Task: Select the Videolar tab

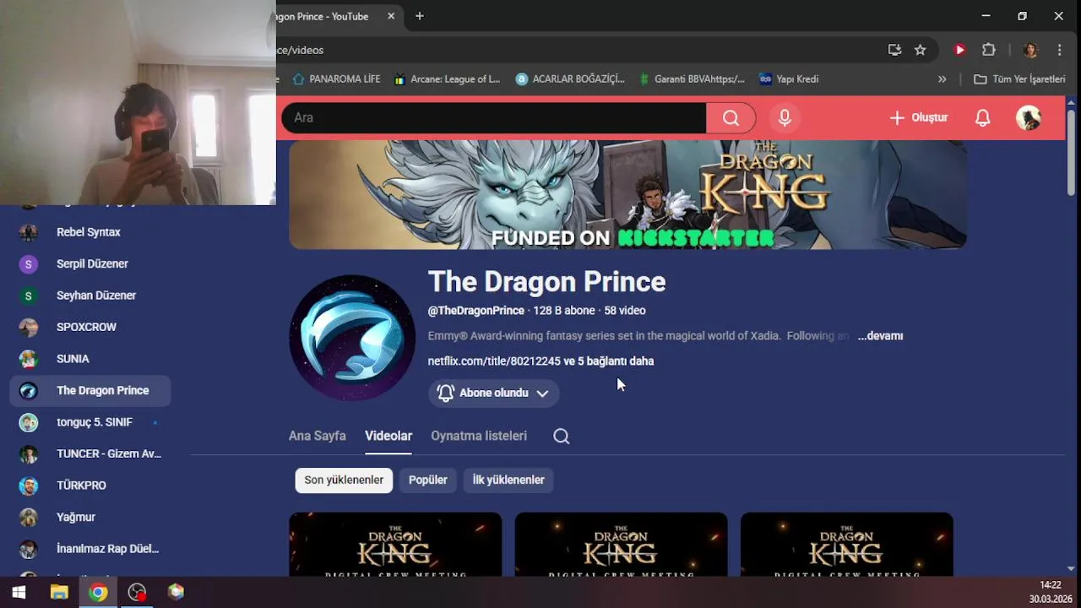Action: coord(388,436)
